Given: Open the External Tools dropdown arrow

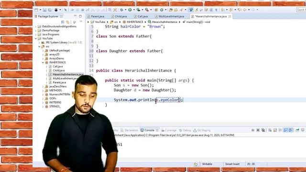Looking at the screenshot, I should coord(151,10).
